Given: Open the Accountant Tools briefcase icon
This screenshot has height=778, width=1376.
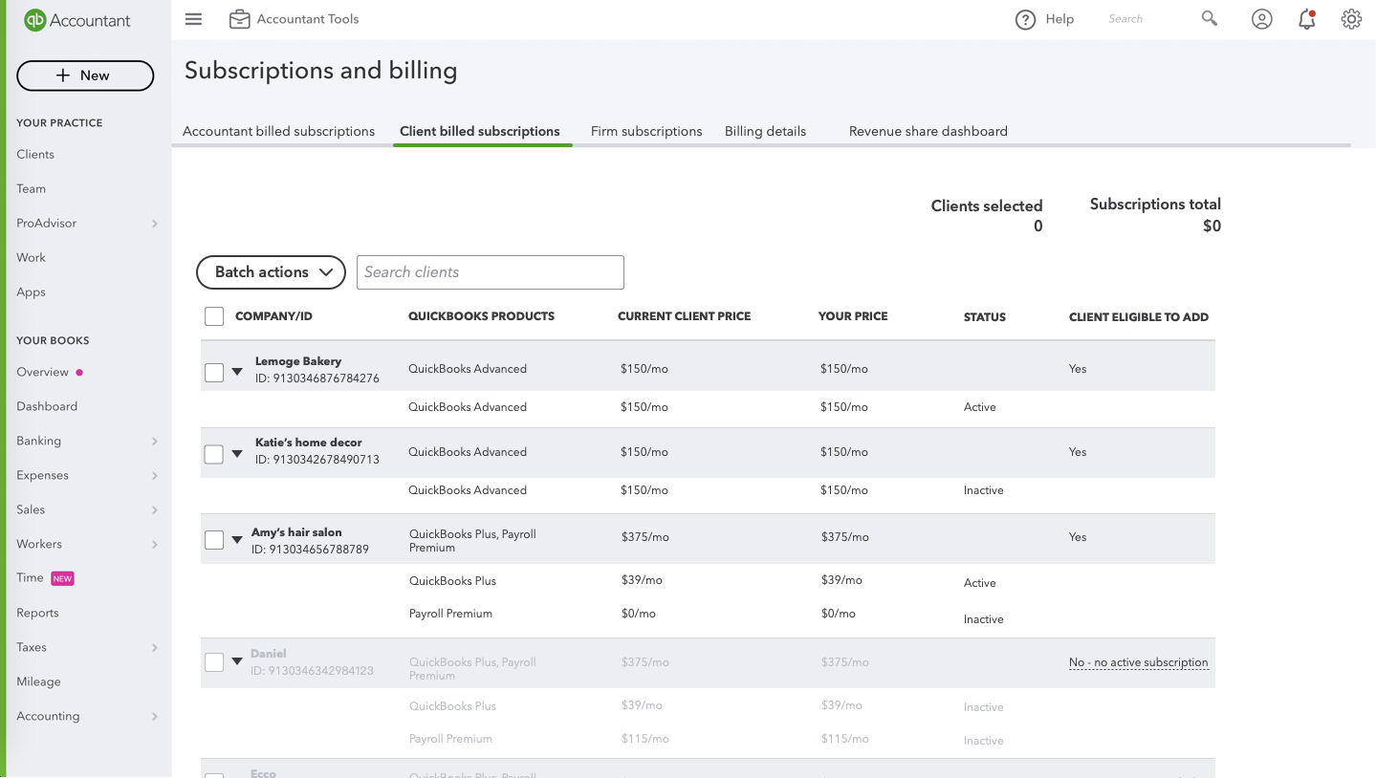Looking at the screenshot, I should 239,19.
